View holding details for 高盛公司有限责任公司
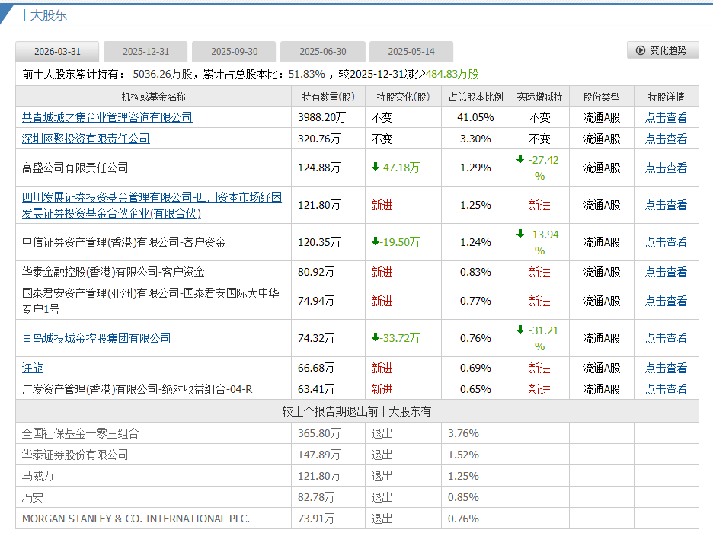Image resolution: width=713 pixels, height=533 pixels. (666, 168)
